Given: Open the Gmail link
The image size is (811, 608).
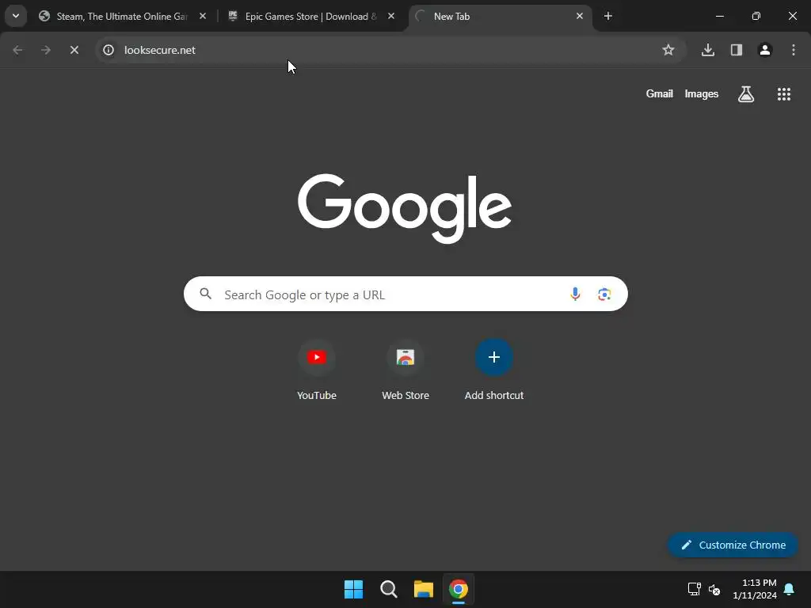Looking at the screenshot, I should 660,93.
